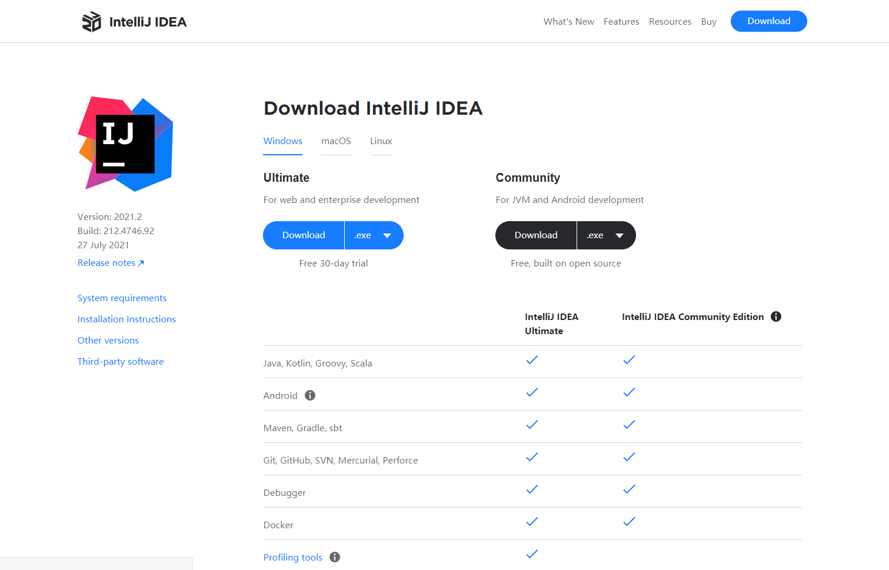Open Other versions link
The width and height of the screenshot is (889, 570).
[x=108, y=341]
